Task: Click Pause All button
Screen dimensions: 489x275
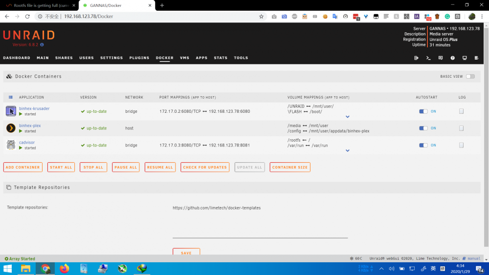Action: click(x=126, y=167)
